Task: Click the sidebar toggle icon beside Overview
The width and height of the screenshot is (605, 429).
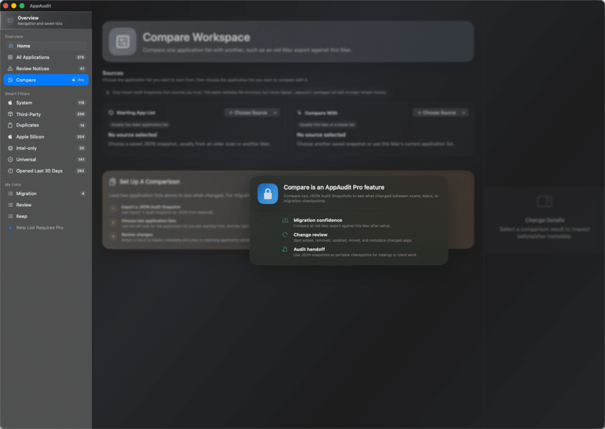Action: (x=10, y=21)
